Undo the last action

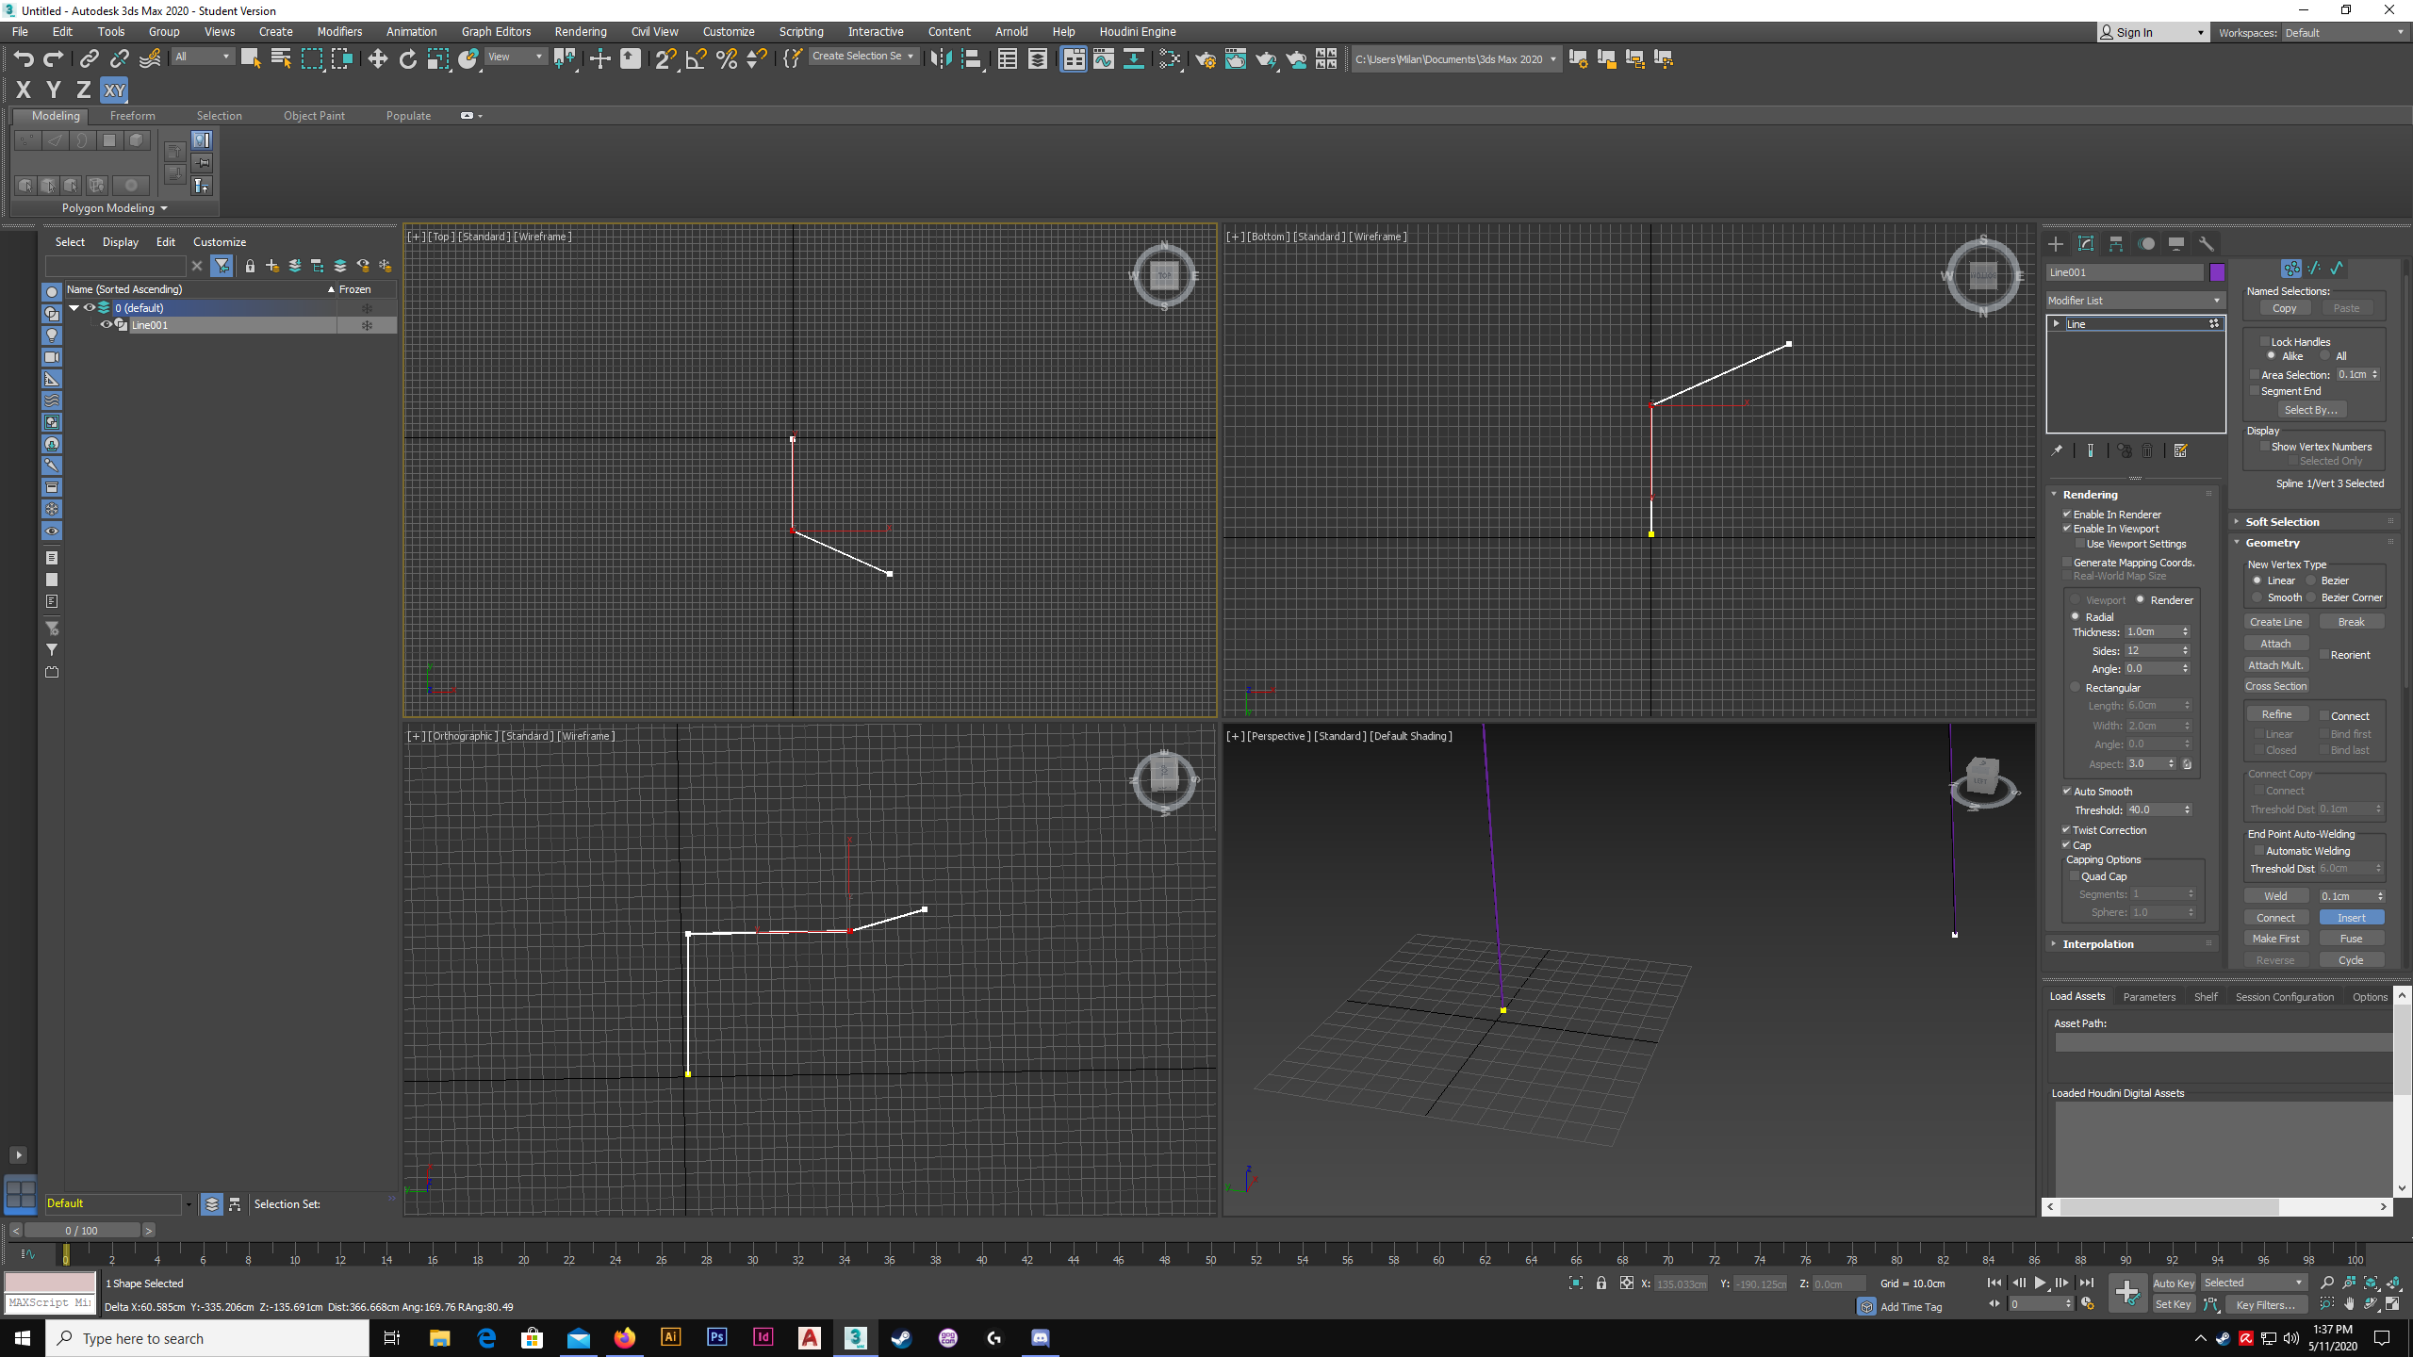click(x=24, y=58)
